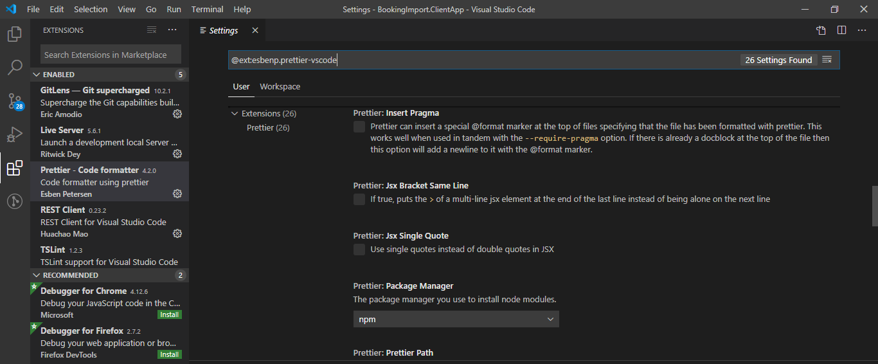878x364 pixels.
Task: Click the VS Code logo icon
Action: pos(11,10)
